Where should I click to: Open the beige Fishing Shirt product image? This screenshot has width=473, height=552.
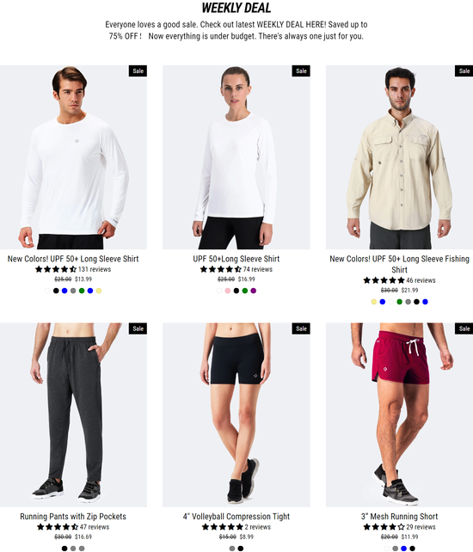(399, 157)
